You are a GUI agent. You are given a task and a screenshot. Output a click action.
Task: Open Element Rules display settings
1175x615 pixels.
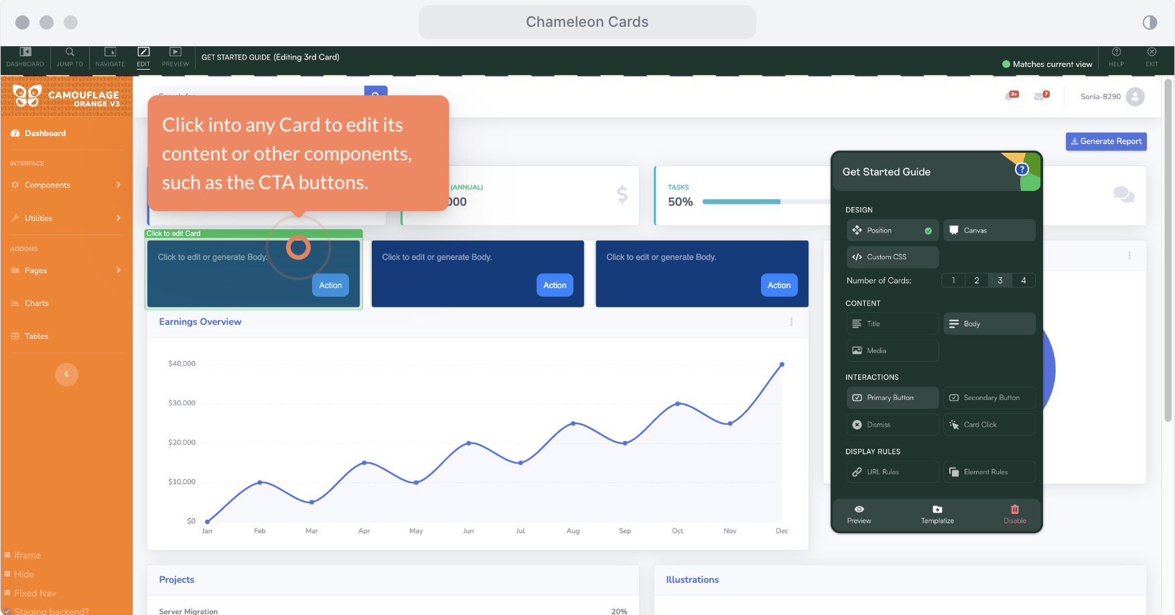989,472
